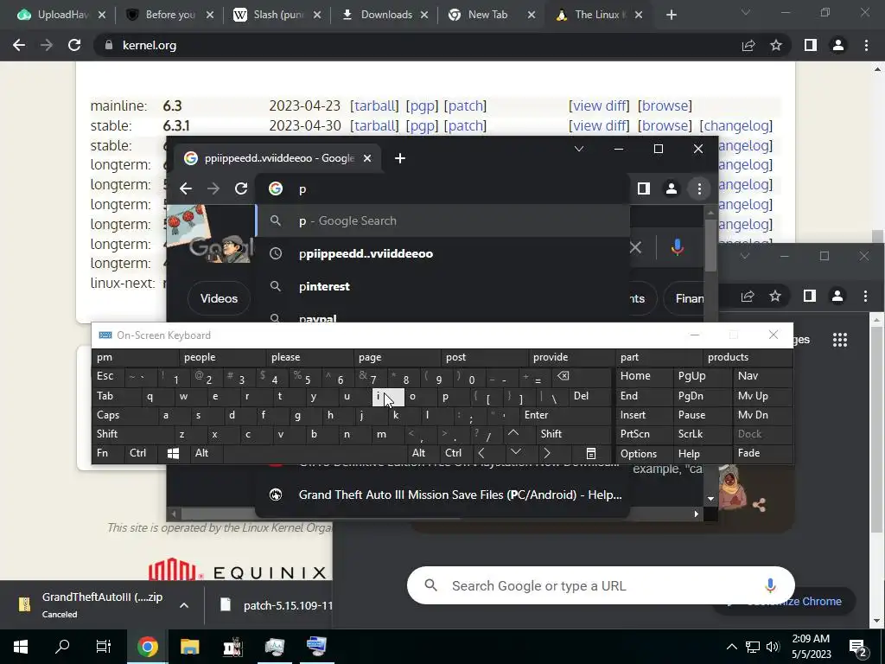Screen dimensions: 885x664
Task: Open new tab in Google search window
Action: [x=400, y=159]
